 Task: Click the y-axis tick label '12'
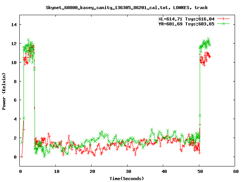coord(14,44)
